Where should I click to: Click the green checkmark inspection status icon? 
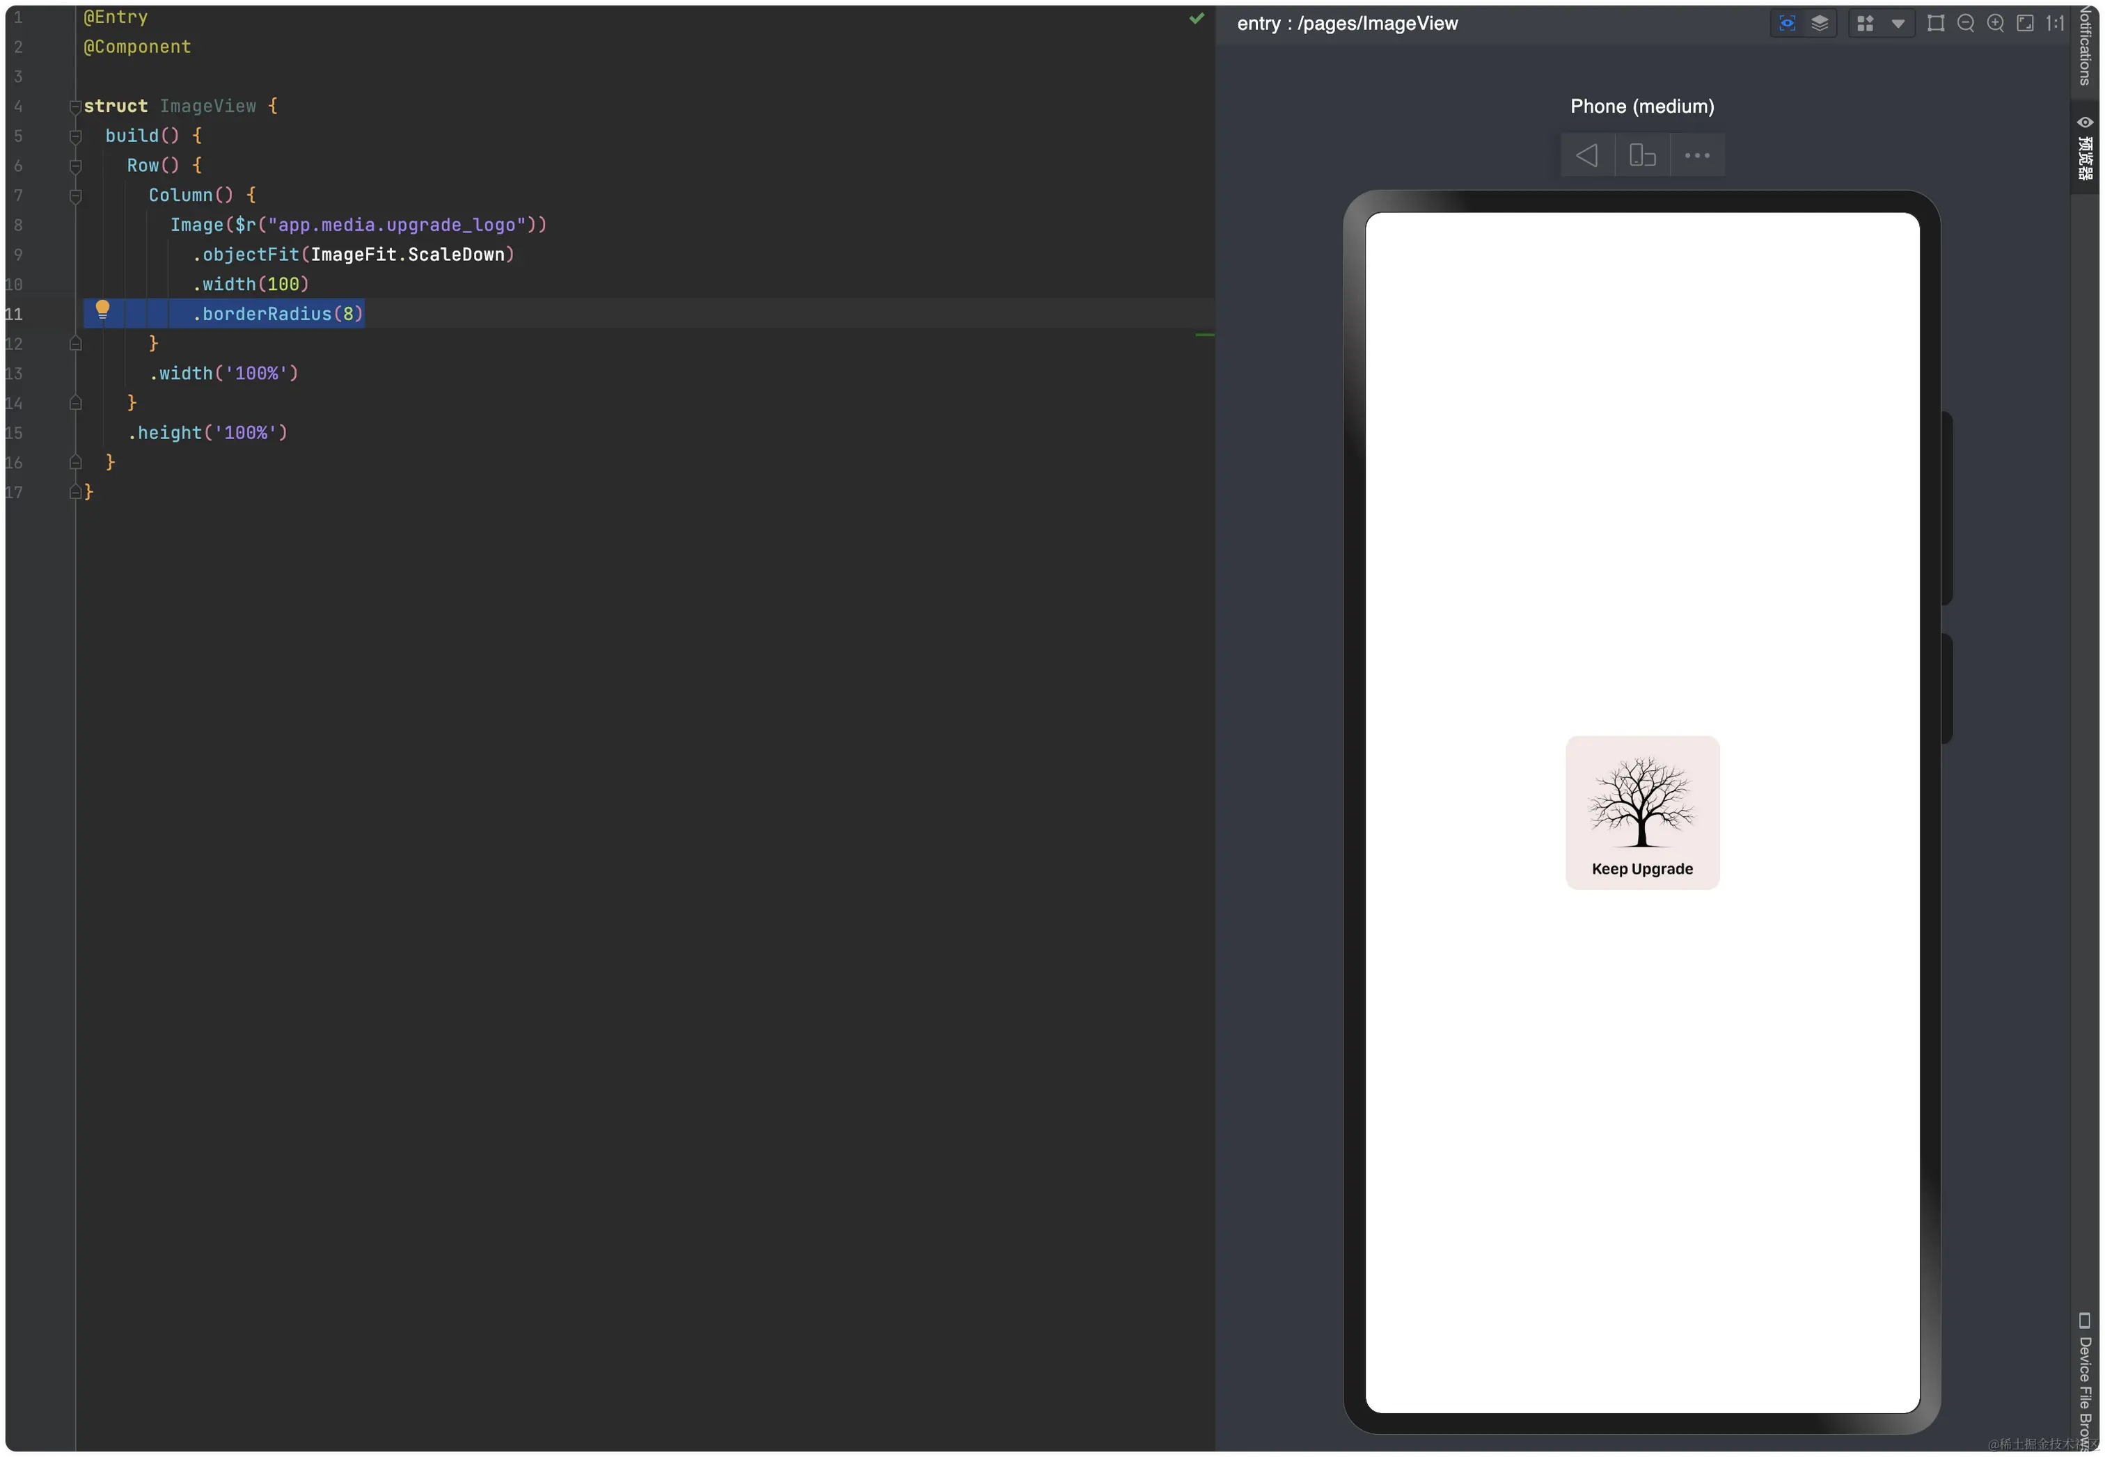(x=1197, y=18)
